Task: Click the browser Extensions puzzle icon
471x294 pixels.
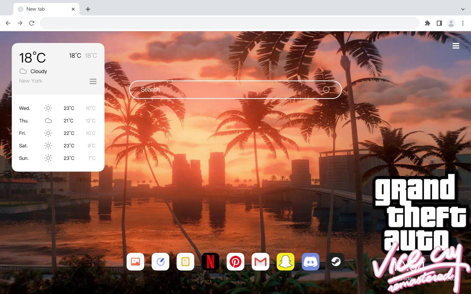Action: [427, 23]
